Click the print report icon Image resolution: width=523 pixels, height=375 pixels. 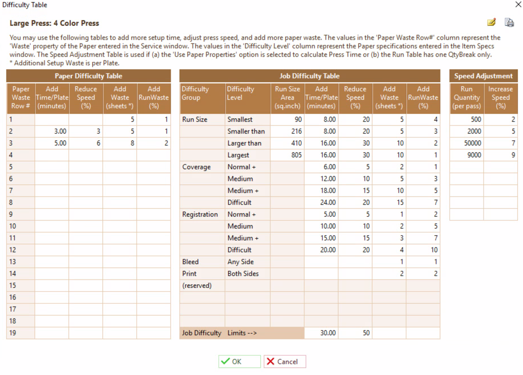[509, 23]
